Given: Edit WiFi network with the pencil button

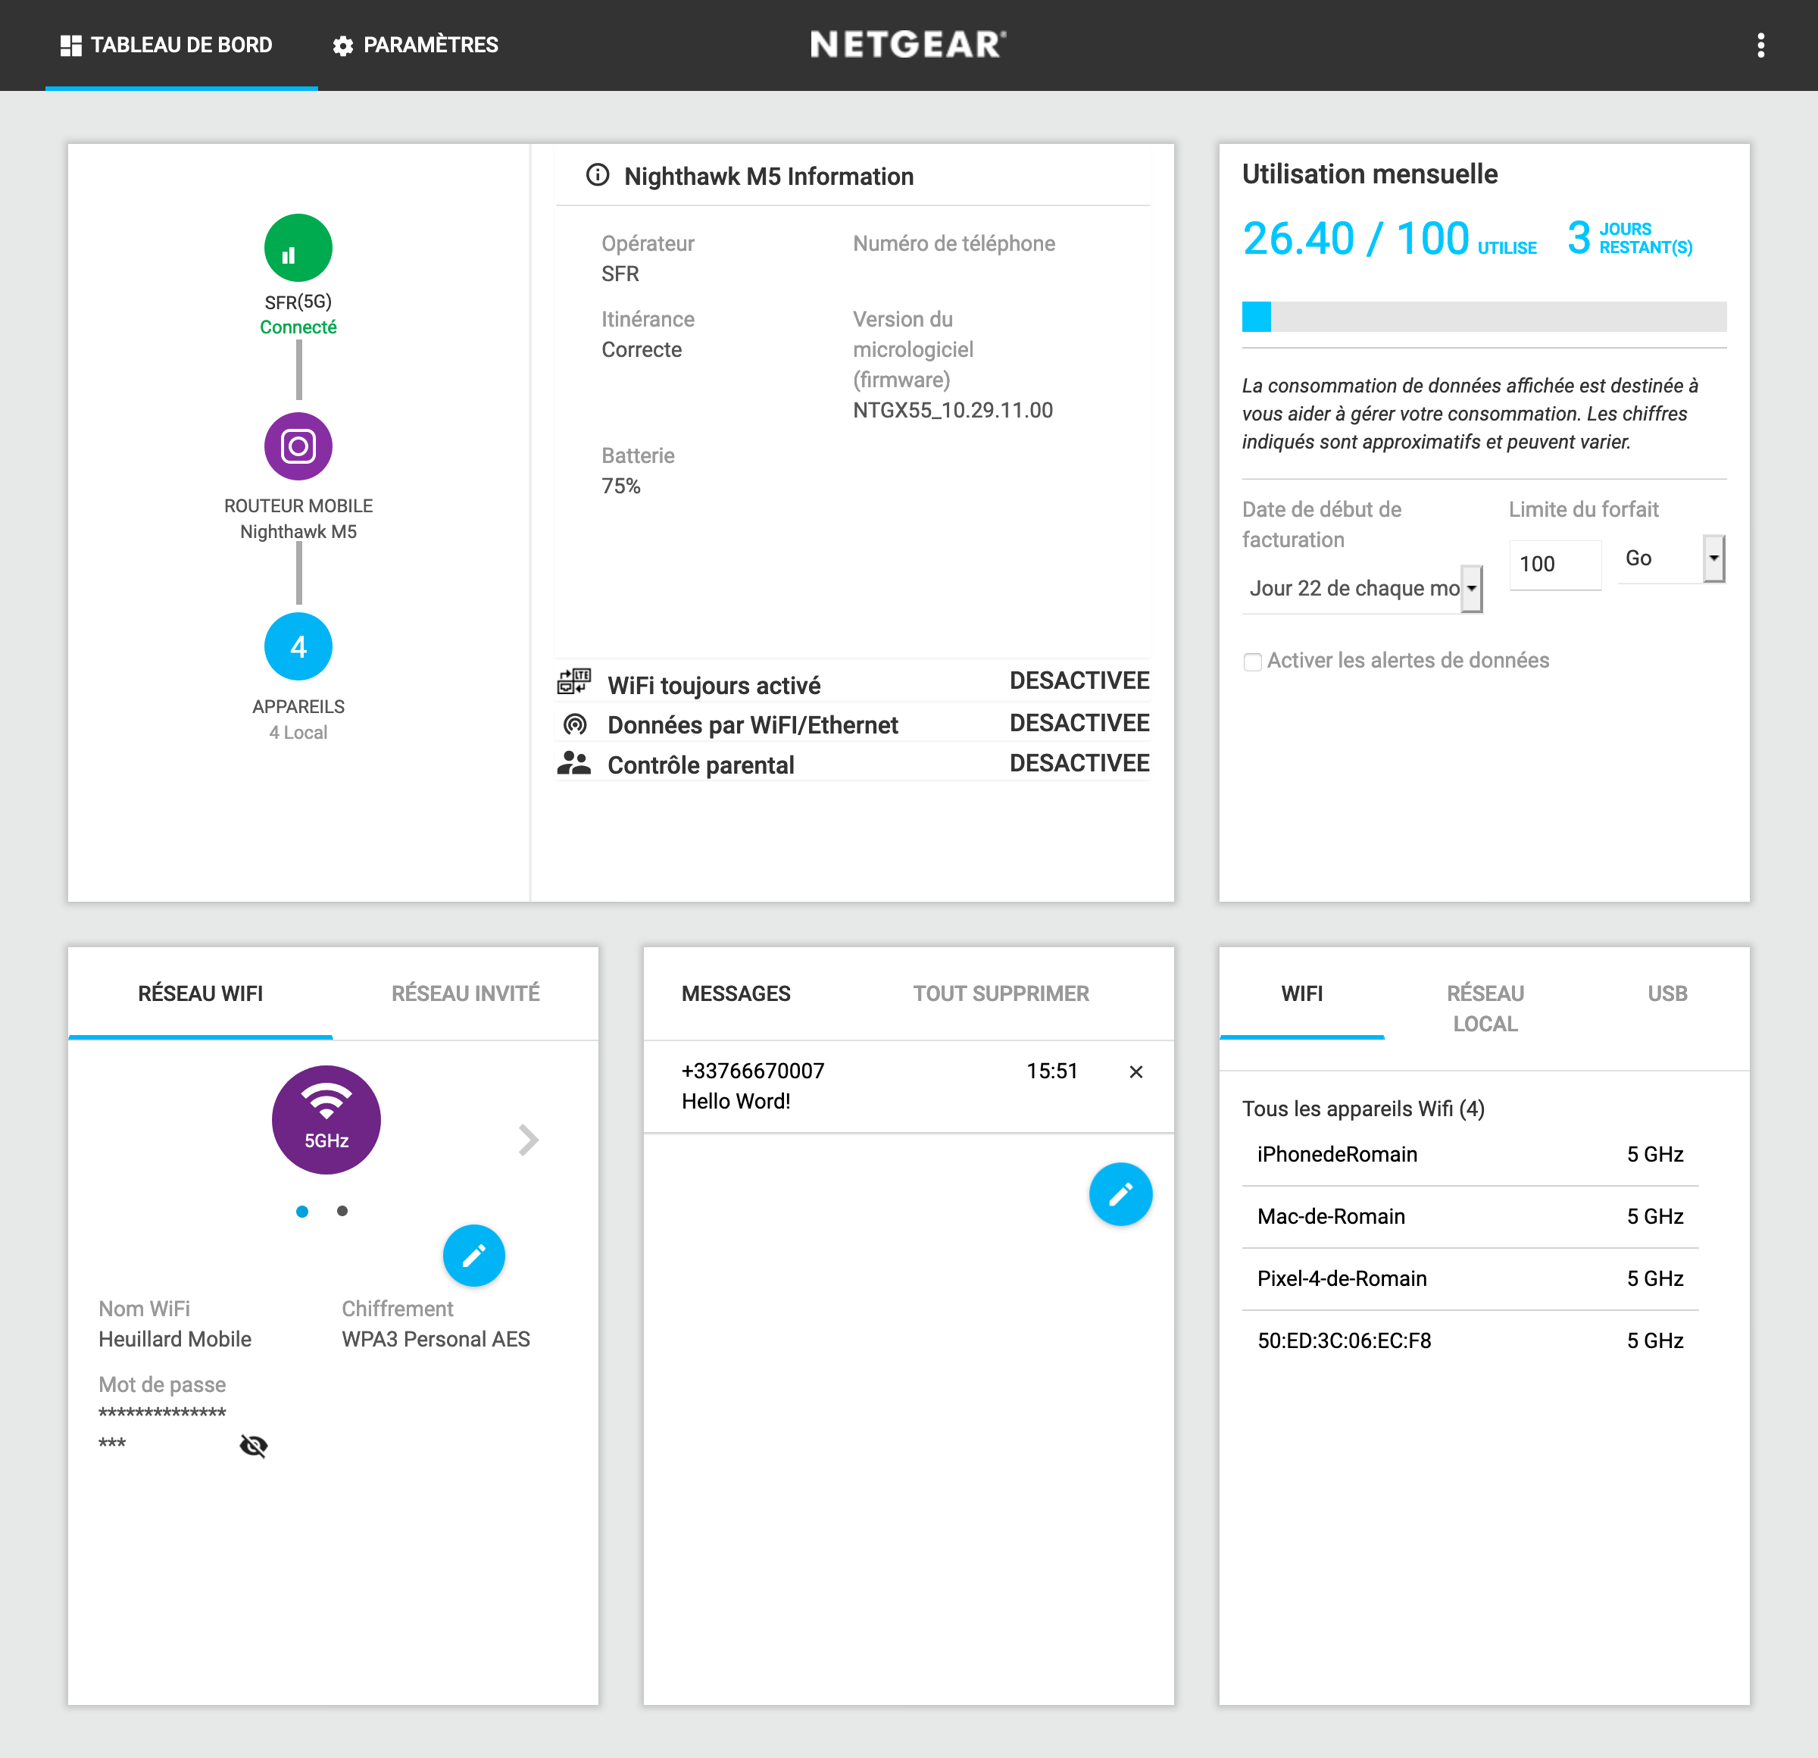Looking at the screenshot, I should [473, 1256].
